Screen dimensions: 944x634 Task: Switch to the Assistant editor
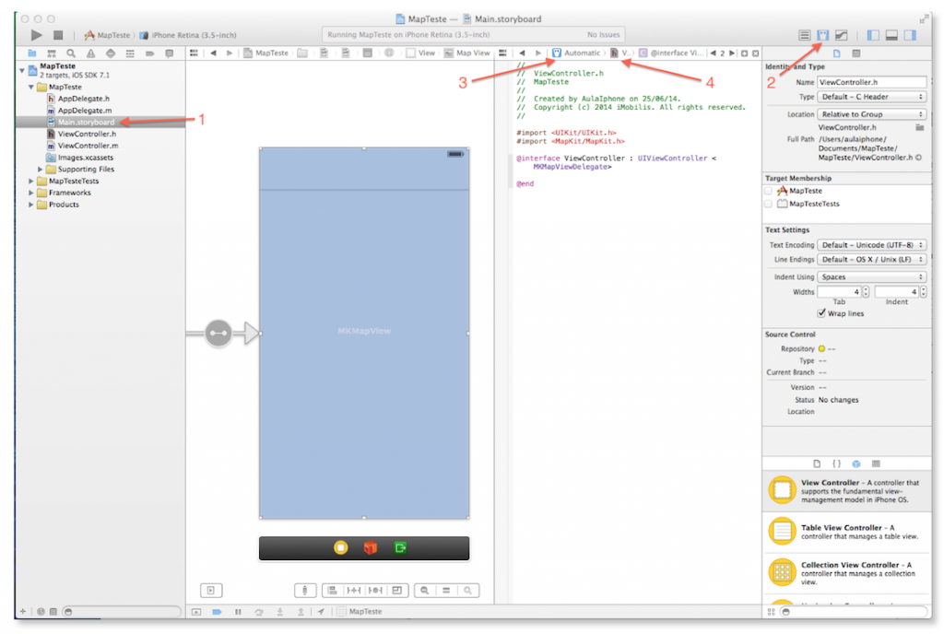click(822, 35)
